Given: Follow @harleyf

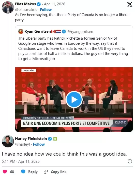Looking at the screenshot, I should (x=39, y=144).
